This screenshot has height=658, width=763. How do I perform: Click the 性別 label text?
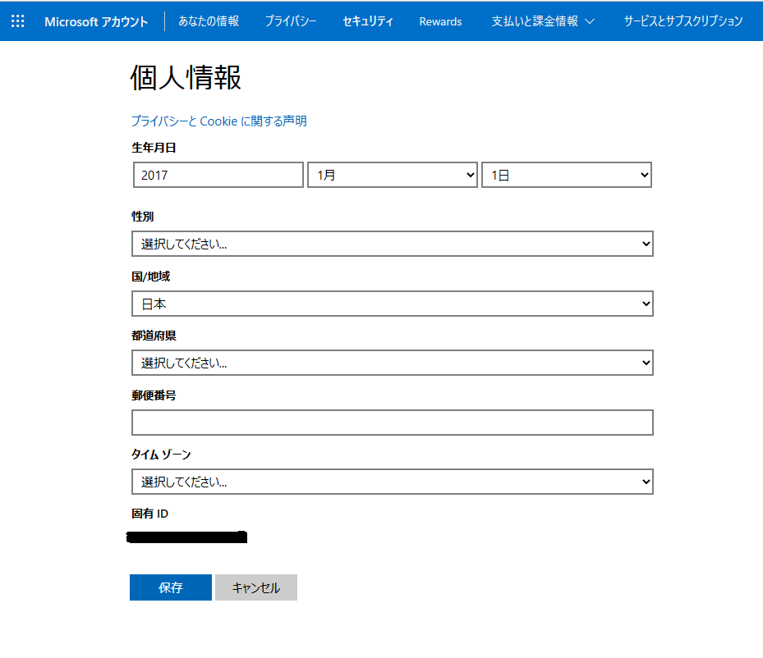[x=143, y=217]
